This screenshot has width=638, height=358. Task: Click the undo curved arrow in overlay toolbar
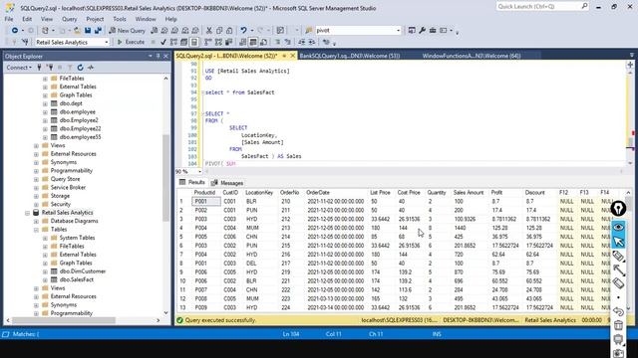coord(618,311)
